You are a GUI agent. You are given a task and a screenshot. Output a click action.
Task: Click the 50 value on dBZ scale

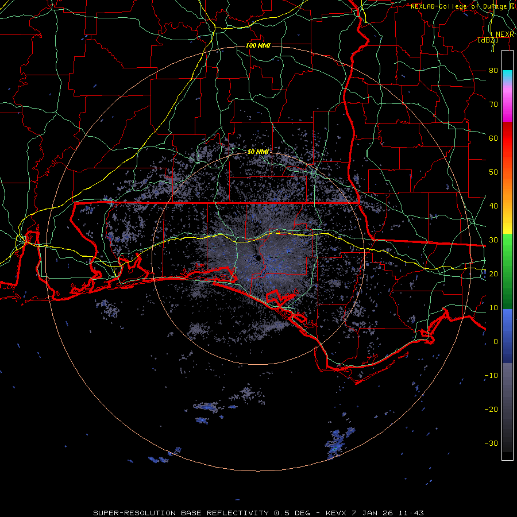[493, 172]
